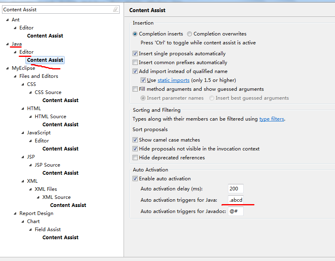Image resolution: width=335 pixels, height=261 pixels.
Task: Select the Completion overwrites radio button
Action: [190, 34]
